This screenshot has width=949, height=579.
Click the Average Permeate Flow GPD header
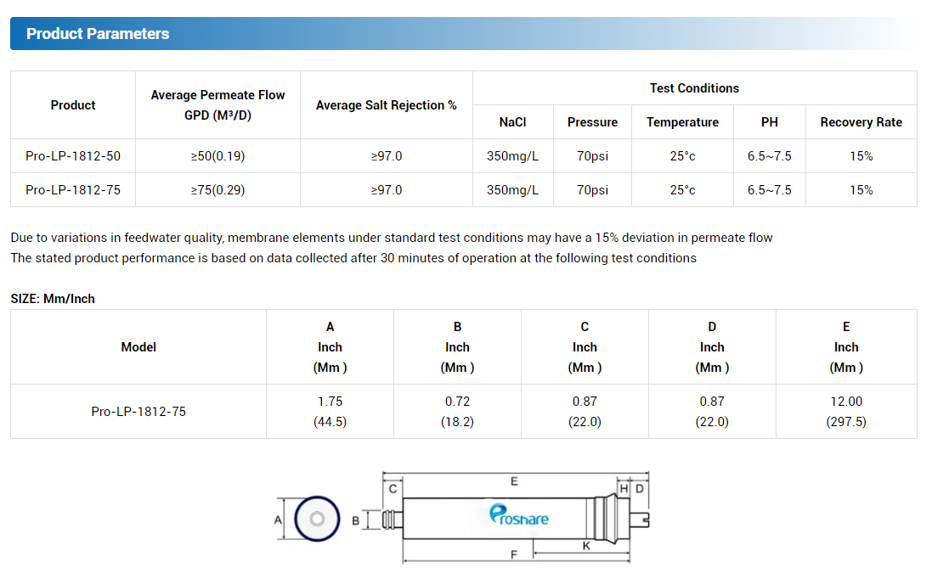pyautogui.click(x=217, y=105)
